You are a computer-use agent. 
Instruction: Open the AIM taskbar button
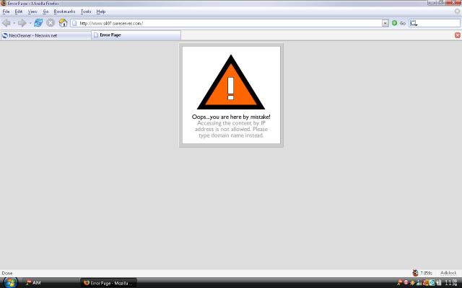[50, 283]
